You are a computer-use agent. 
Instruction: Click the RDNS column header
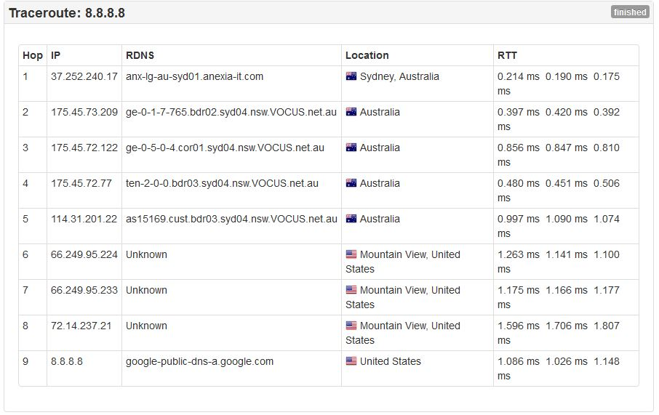pos(140,55)
